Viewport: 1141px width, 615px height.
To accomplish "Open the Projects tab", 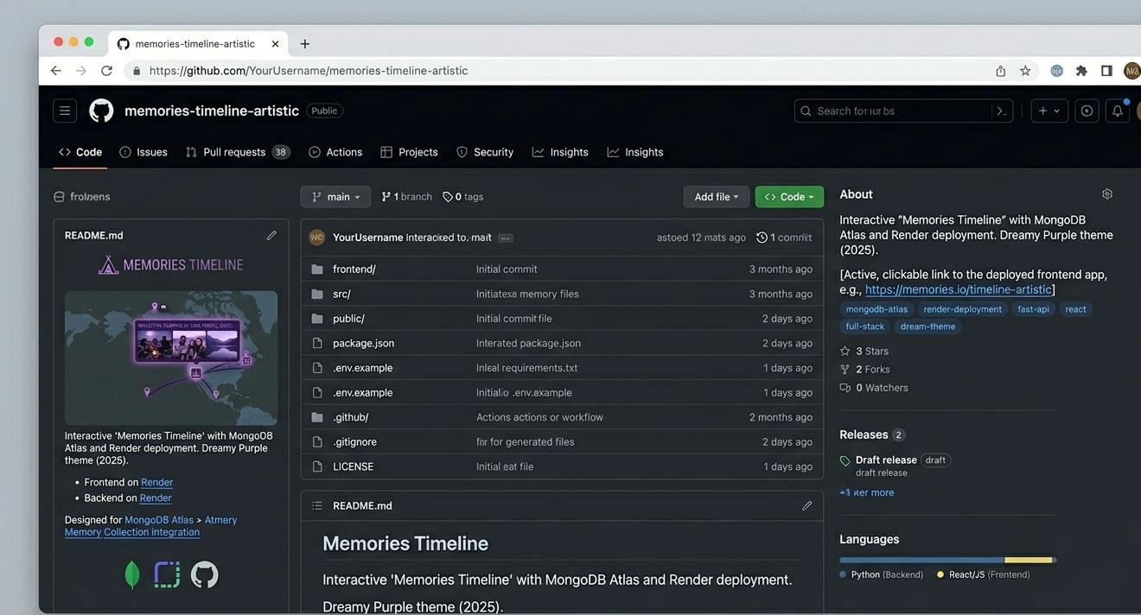I will click(x=409, y=152).
